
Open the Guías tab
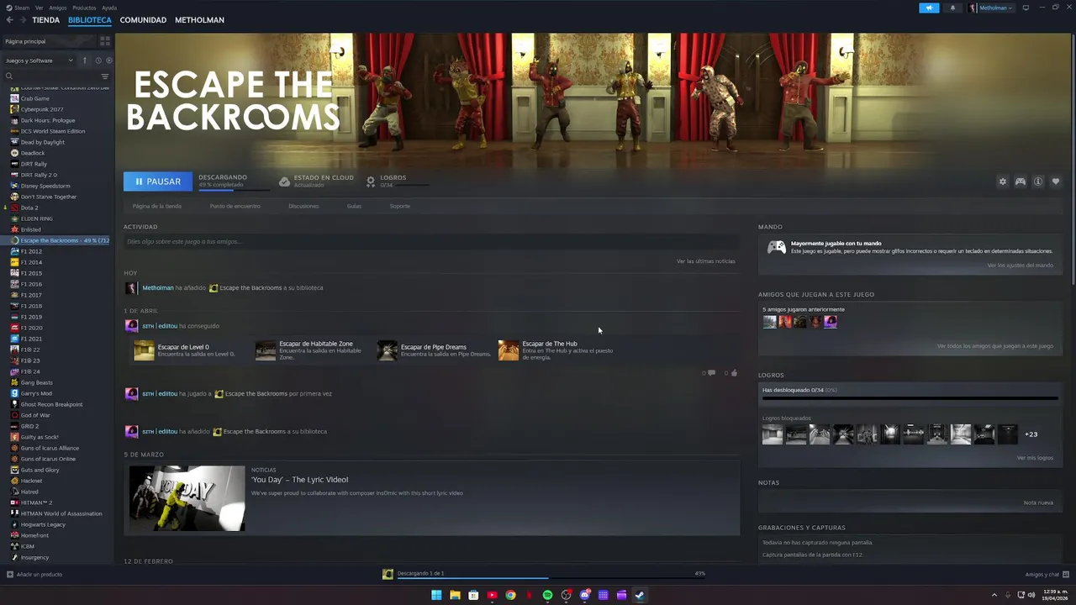(x=354, y=206)
